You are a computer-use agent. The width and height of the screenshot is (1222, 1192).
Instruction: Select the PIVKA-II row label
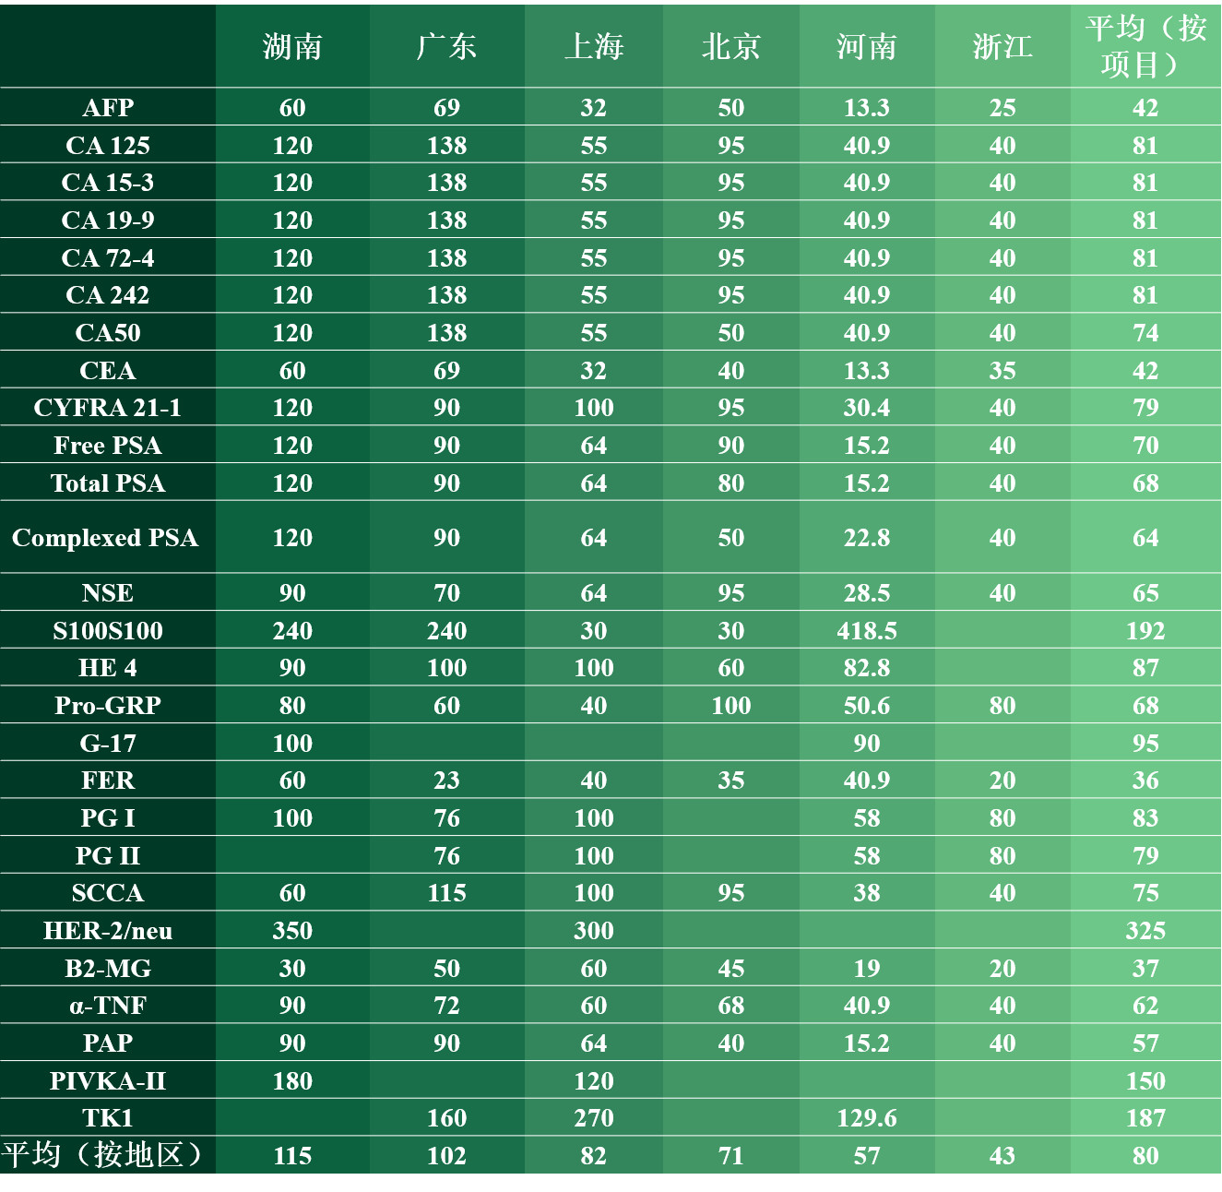click(108, 1081)
